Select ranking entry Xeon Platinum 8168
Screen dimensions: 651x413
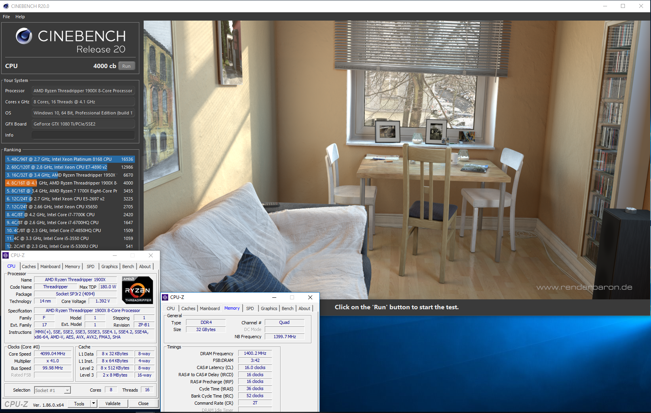coord(70,159)
